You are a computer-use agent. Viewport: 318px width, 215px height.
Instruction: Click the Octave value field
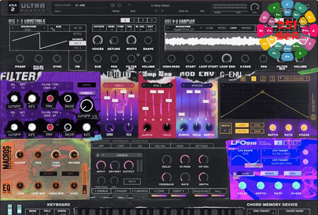tap(99, 30)
